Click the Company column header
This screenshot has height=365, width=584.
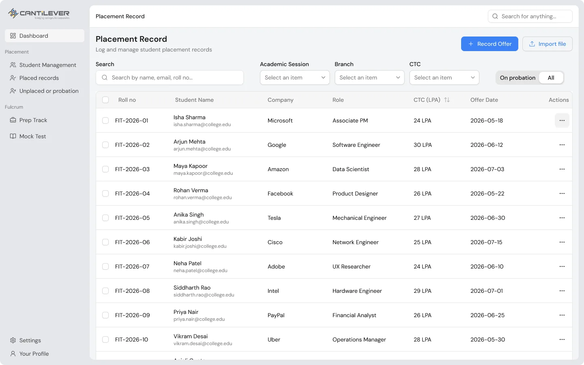[x=280, y=100]
